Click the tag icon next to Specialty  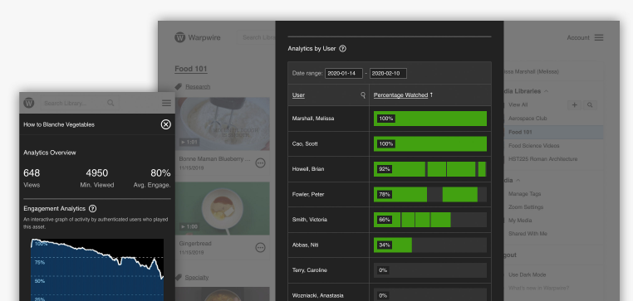(x=178, y=277)
